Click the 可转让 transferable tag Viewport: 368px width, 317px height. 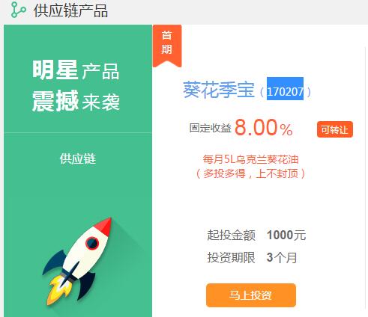click(x=335, y=129)
